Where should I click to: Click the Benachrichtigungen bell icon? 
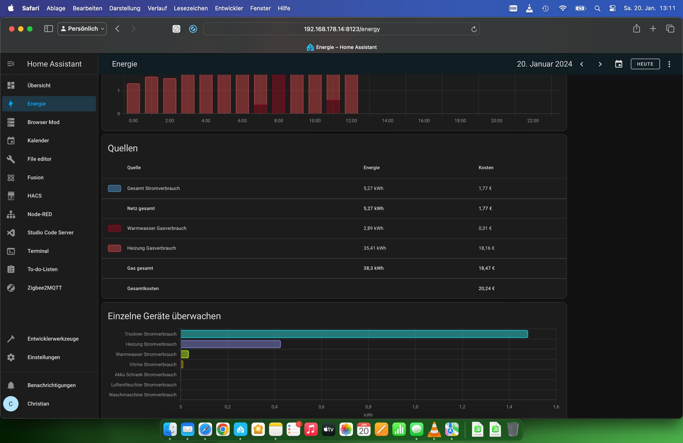(11, 385)
